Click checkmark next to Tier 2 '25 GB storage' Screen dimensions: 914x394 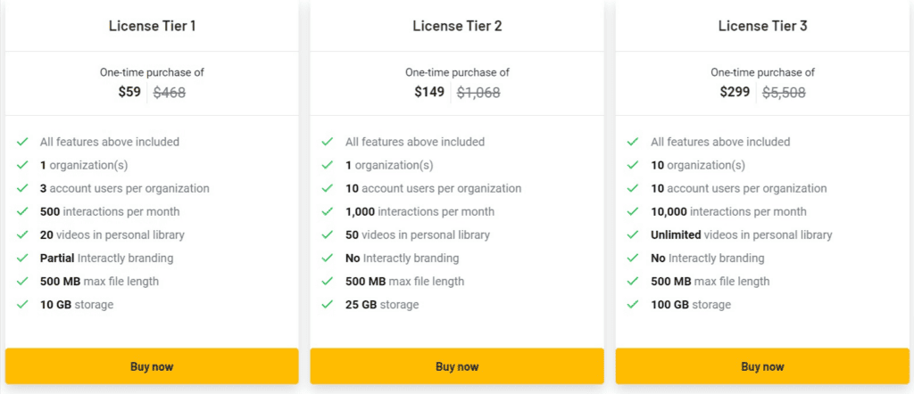click(x=328, y=305)
